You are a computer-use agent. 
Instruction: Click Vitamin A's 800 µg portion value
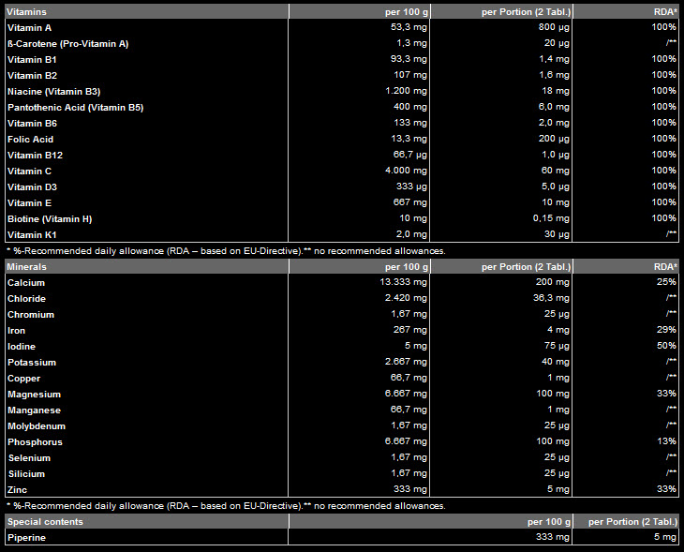[x=554, y=27]
